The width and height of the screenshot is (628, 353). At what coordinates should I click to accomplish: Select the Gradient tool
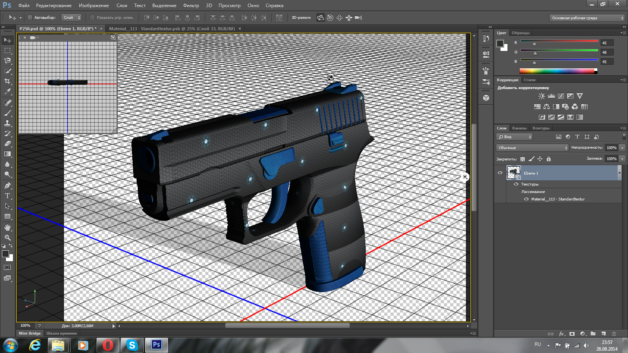[7, 154]
